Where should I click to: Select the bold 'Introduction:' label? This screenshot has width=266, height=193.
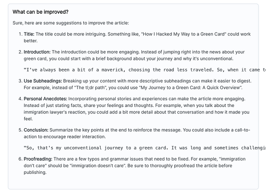pyautogui.click(x=37, y=52)
